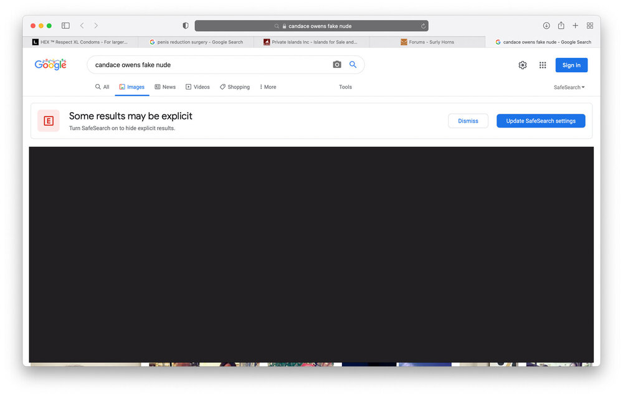Switch to the News results tab
The width and height of the screenshot is (623, 396).
(x=165, y=87)
